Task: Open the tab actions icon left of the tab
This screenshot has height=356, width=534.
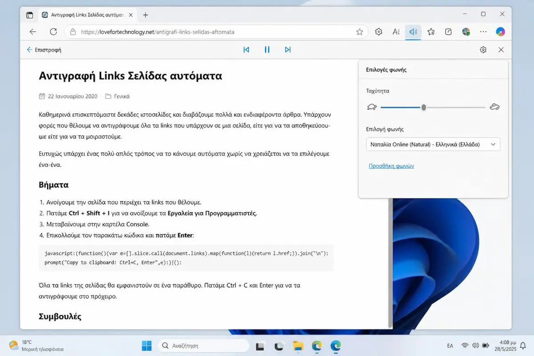Action: point(30,15)
